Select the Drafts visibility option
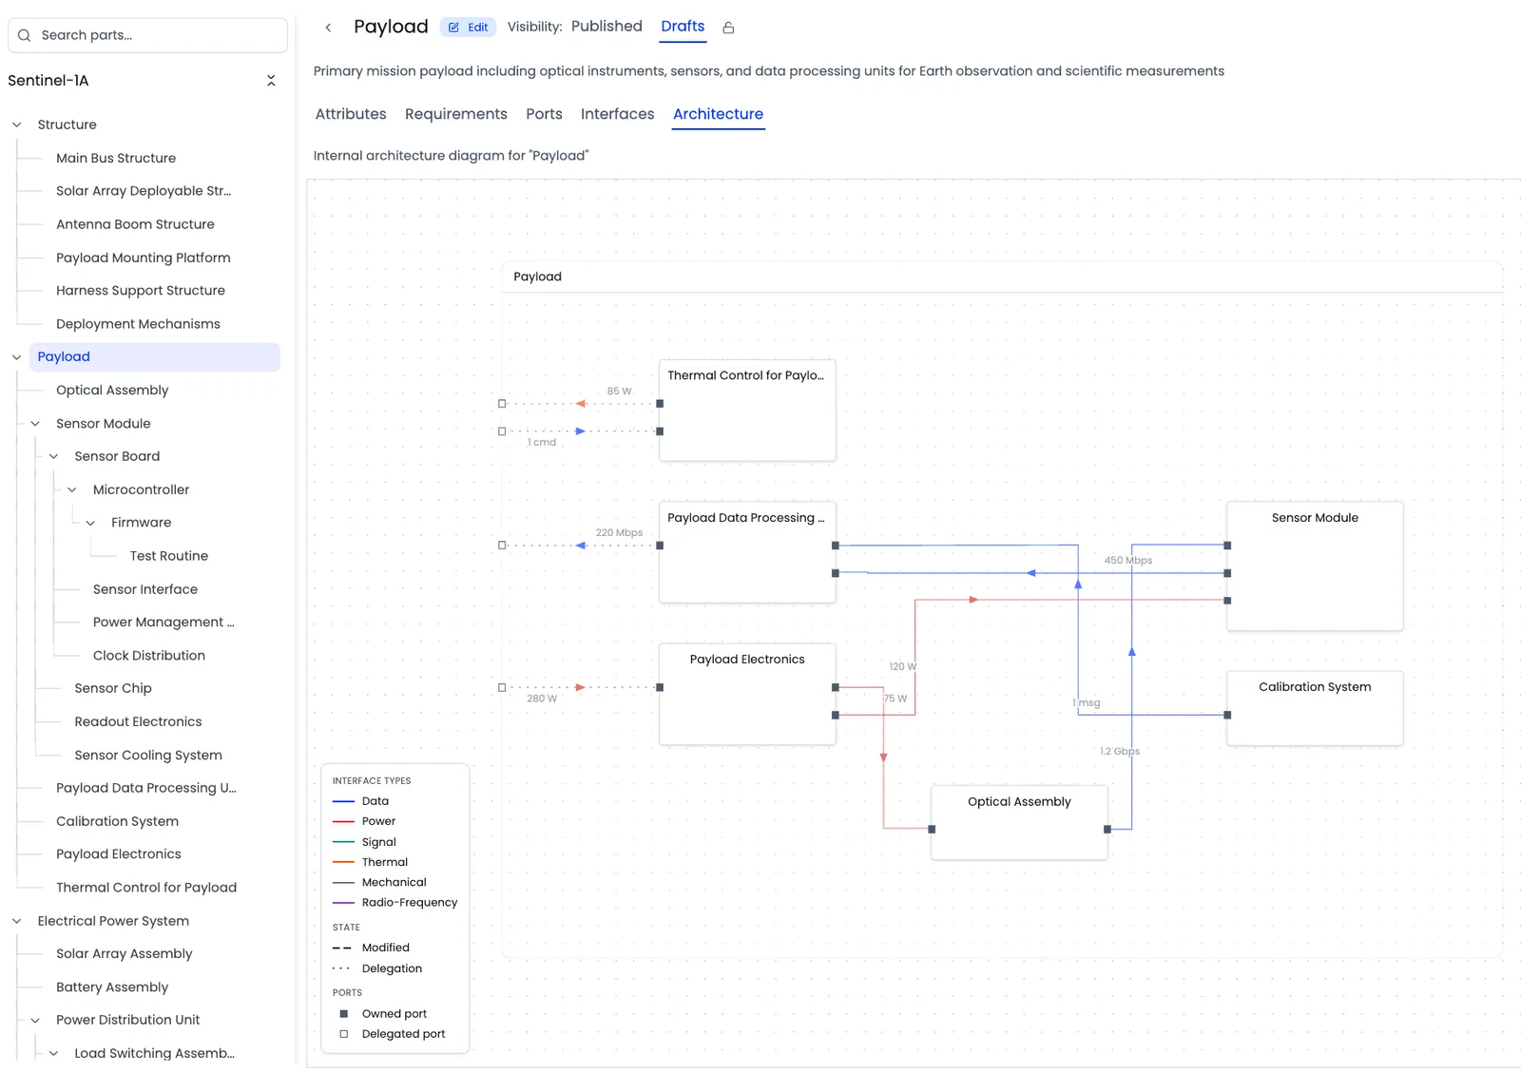 tap(683, 27)
